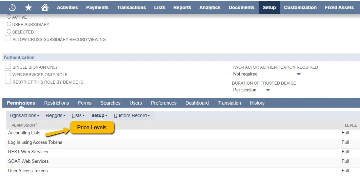Open Two-Factor Authentication Required dropdown

tap(267, 74)
